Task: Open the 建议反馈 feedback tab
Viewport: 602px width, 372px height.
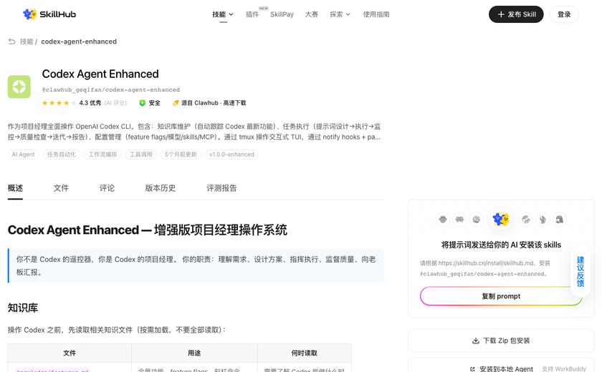Action: 580,272
